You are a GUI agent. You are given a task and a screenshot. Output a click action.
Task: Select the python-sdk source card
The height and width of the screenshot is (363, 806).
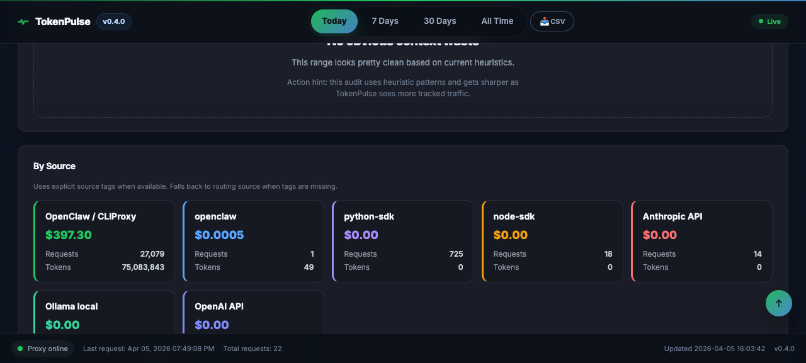click(402, 241)
